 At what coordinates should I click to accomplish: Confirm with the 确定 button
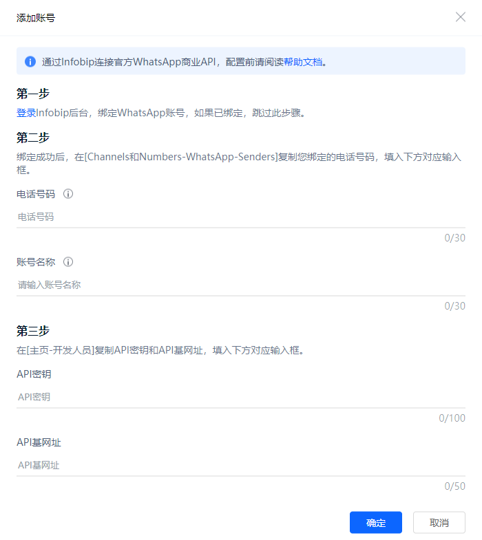pos(376,522)
